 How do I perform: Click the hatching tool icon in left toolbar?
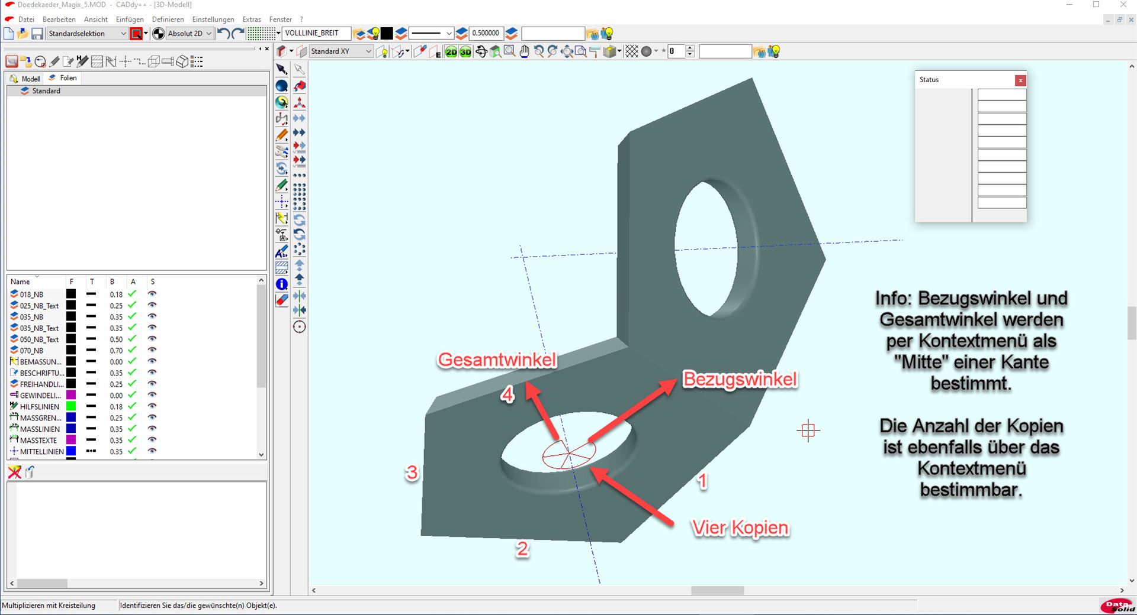(282, 267)
